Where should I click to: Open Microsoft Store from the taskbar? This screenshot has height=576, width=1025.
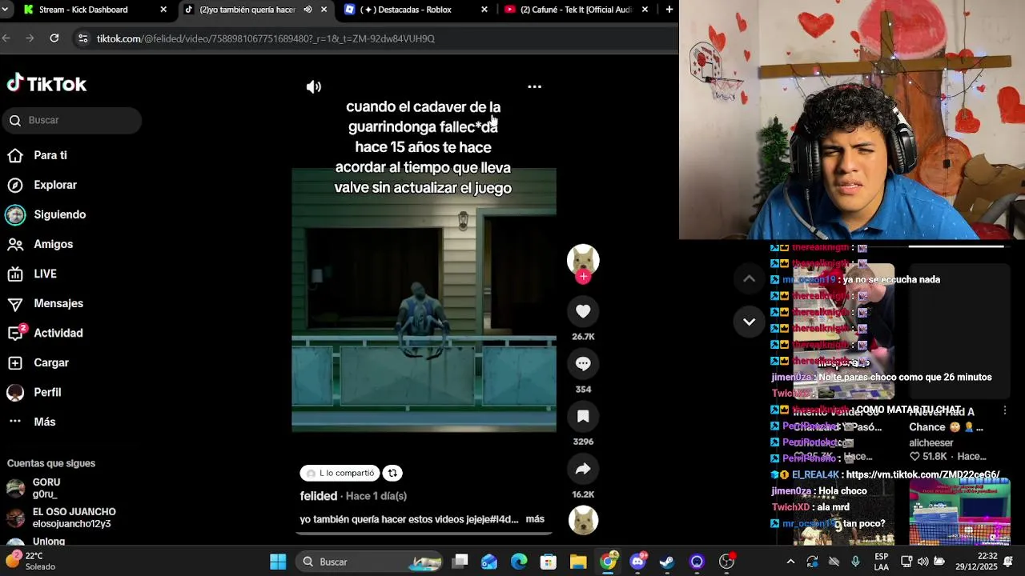click(549, 562)
